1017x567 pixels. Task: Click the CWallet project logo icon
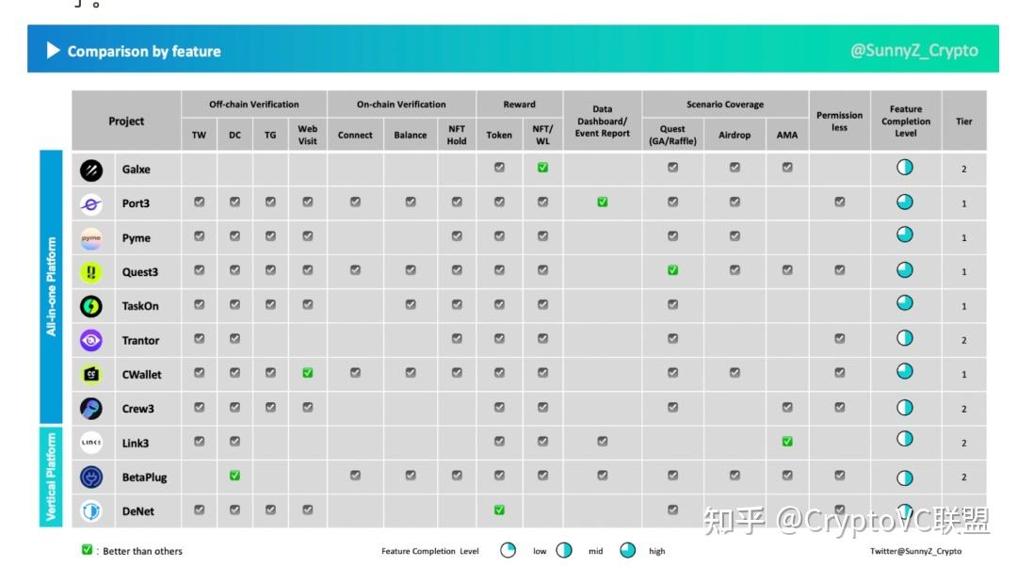coord(91,374)
